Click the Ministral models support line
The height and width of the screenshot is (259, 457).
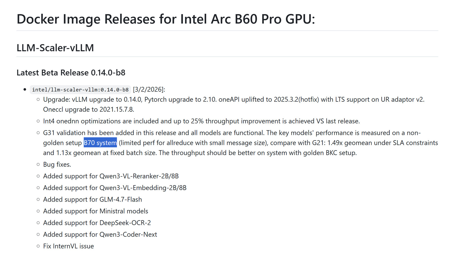coord(96,211)
